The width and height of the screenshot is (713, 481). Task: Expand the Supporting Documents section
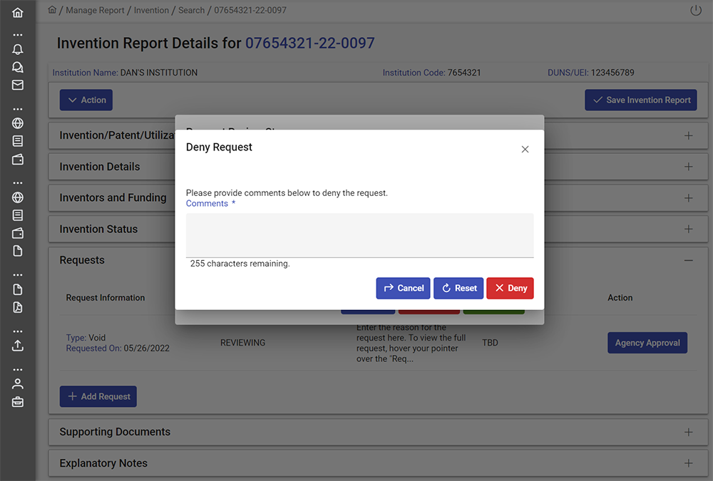pos(689,432)
